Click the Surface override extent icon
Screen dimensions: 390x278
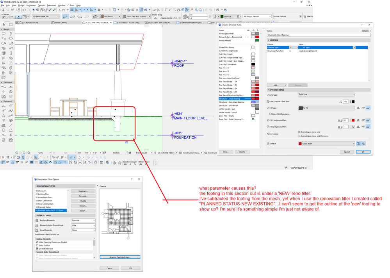coord(358,144)
